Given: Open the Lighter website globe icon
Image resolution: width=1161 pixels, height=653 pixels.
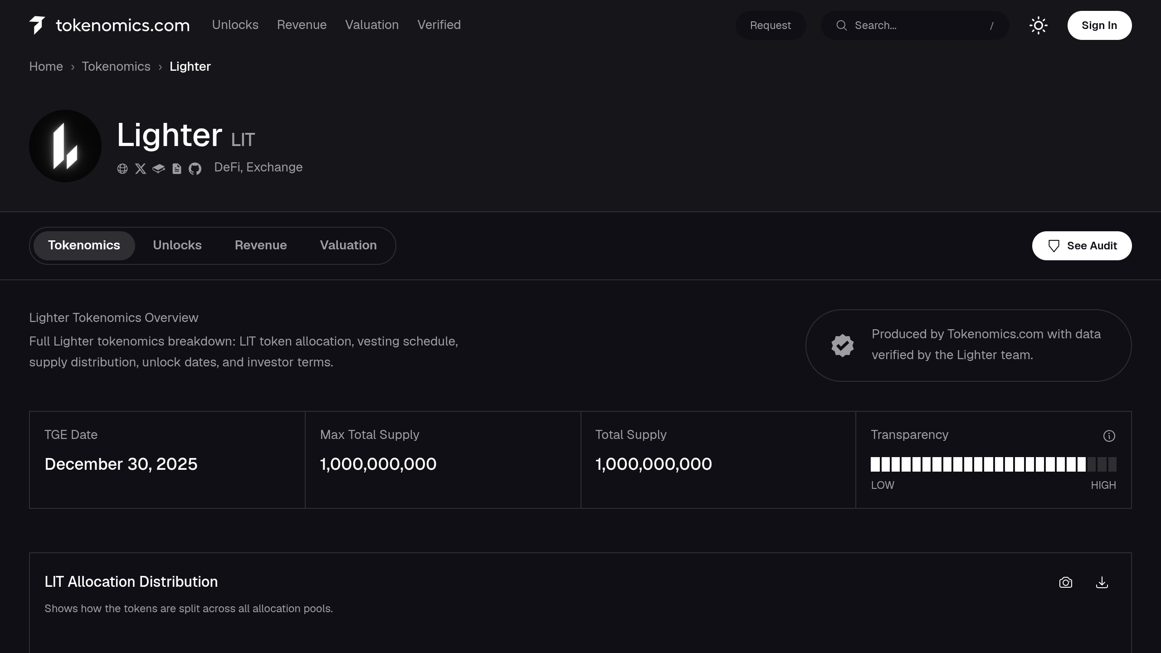Looking at the screenshot, I should [122, 169].
